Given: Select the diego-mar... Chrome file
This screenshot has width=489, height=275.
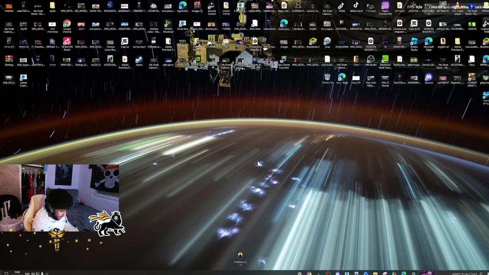Looking at the screenshot, I should pyautogui.click(x=284, y=7).
